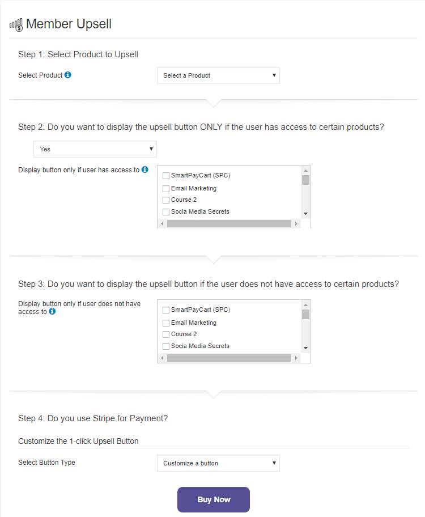Check SmartPayCart (SPC) in Step 2 list
The height and width of the screenshot is (517, 425).
point(166,176)
